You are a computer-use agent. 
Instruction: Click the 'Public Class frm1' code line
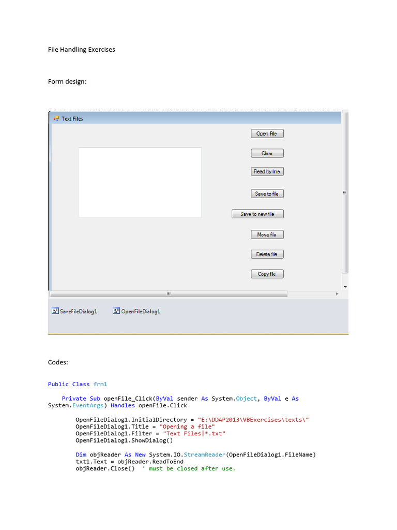77,384
